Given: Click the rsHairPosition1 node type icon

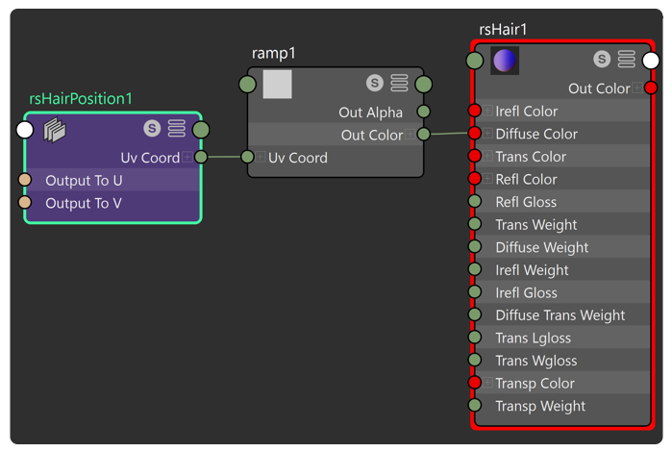Looking at the screenshot, I should coord(55,130).
